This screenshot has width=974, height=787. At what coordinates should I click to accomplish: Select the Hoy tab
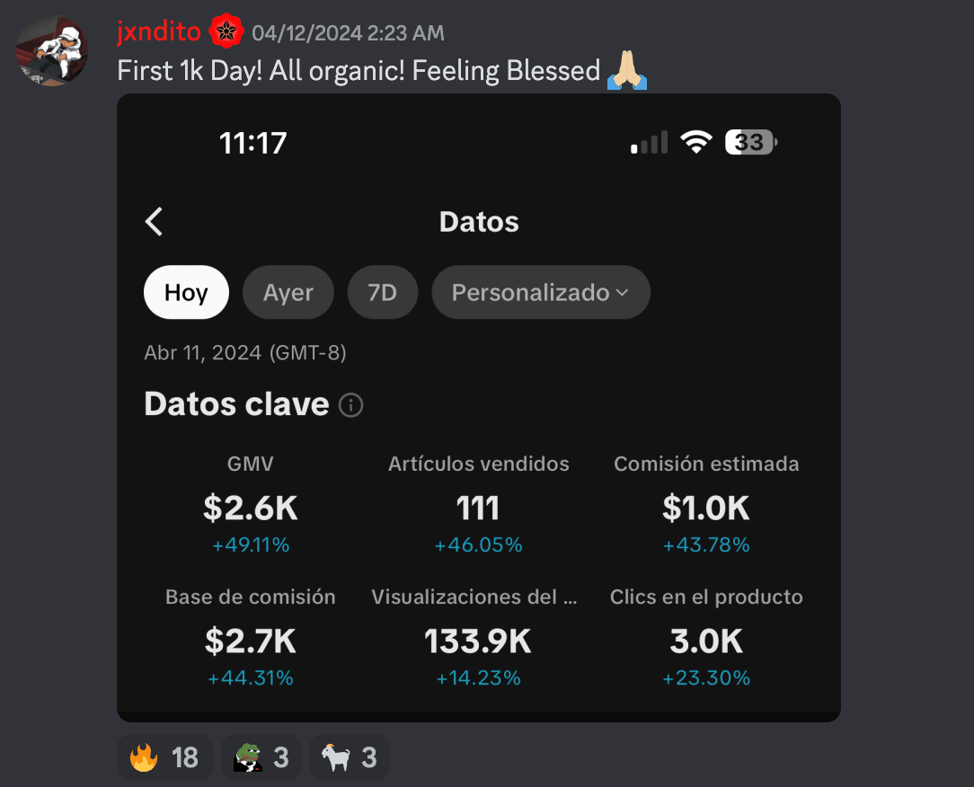pyautogui.click(x=186, y=293)
